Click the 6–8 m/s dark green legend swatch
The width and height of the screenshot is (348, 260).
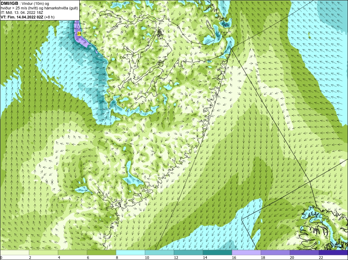coord(101,253)
